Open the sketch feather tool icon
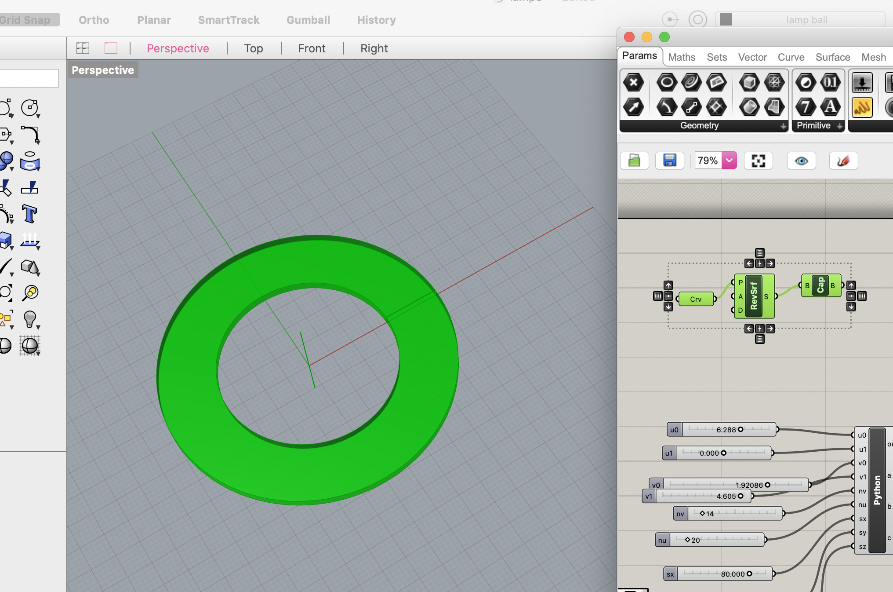 (x=843, y=161)
